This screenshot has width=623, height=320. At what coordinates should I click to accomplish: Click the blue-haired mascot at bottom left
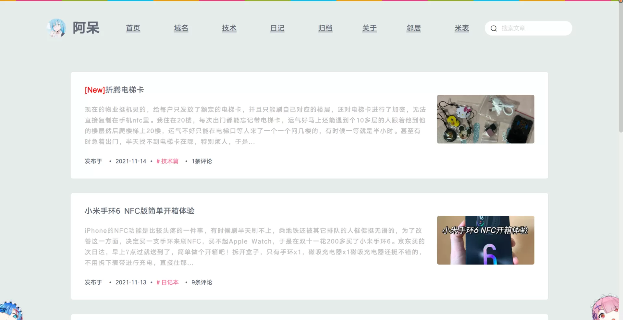click(x=11, y=310)
